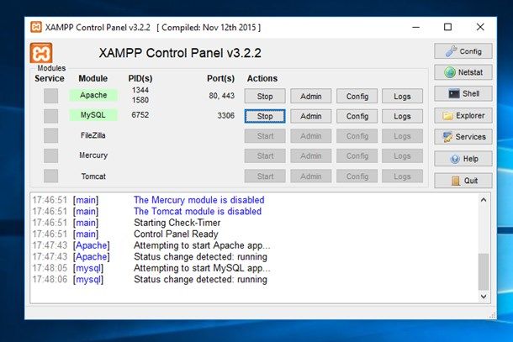Click the Apache ports value 80, 443

221,96
